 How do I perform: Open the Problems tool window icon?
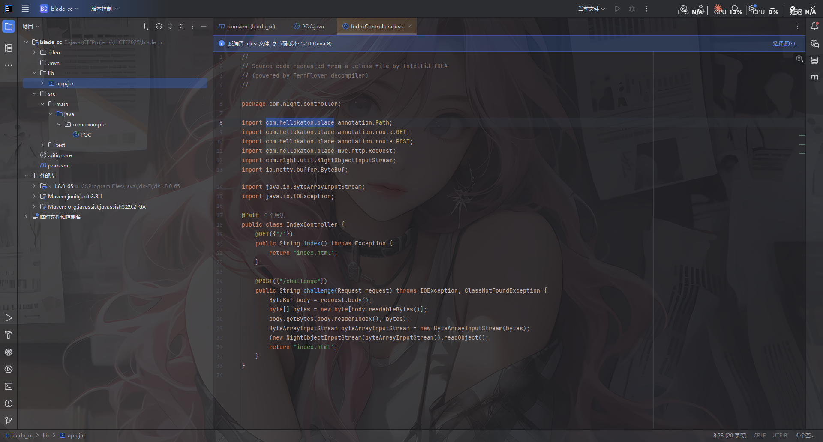click(x=9, y=403)
